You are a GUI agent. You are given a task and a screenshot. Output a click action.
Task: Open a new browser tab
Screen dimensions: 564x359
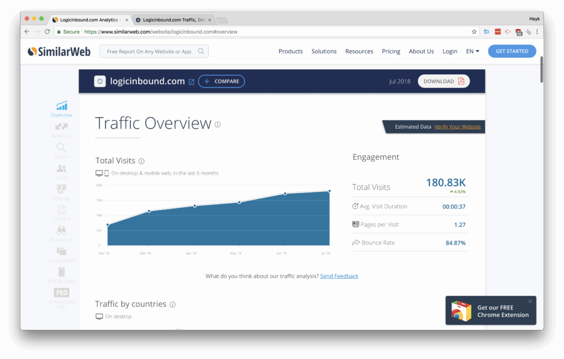click(x=222, y=20)
